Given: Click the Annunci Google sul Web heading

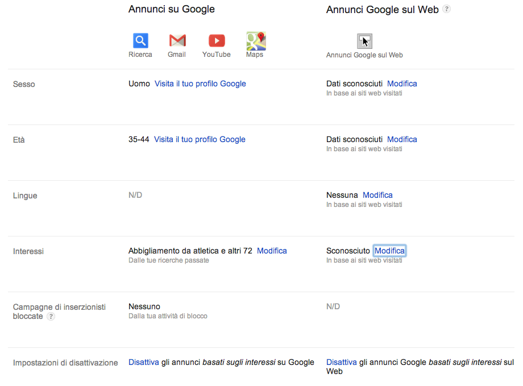Looking at the screenshot, I should [383, 10].
